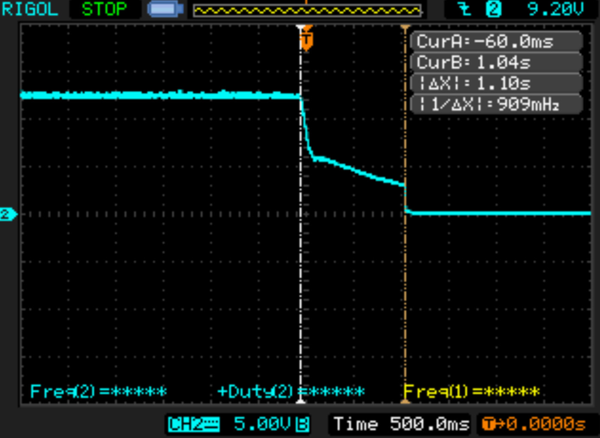This screenshot has height=438, width=600.
Task: Click the green STOP run status
Action: [x=104, y=9]
